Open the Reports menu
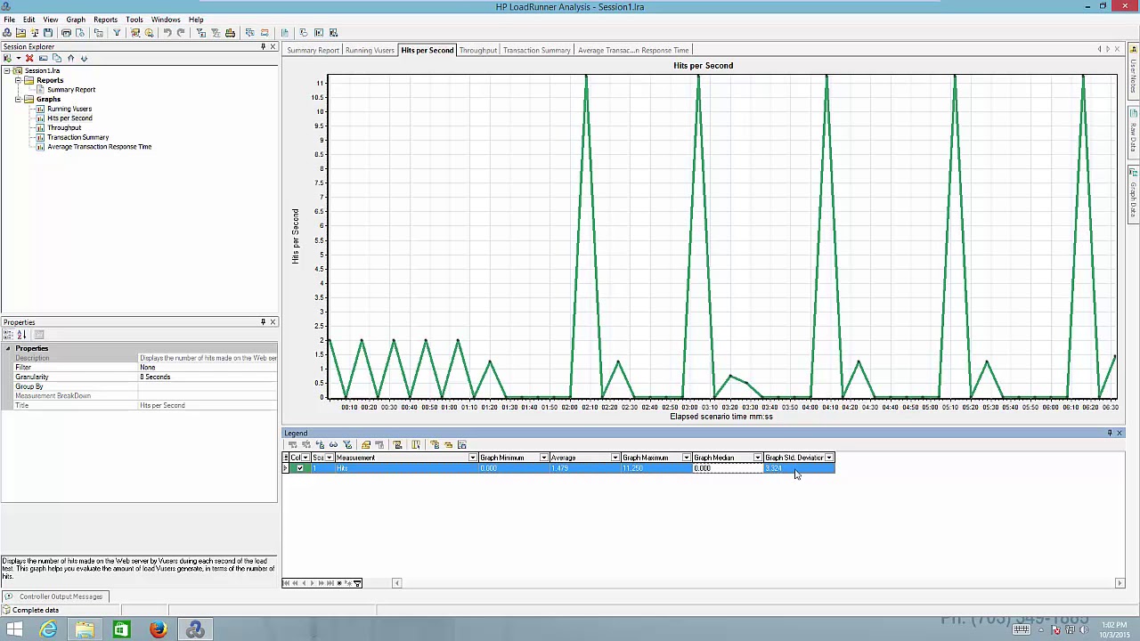Viewport: 1140px width, 641px height. coord(105,20)
